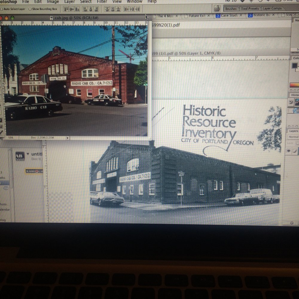Viewport: 299px width, 299px height.
Task: Collapse the untitled disclosure triangle
Action: (28, 154)
